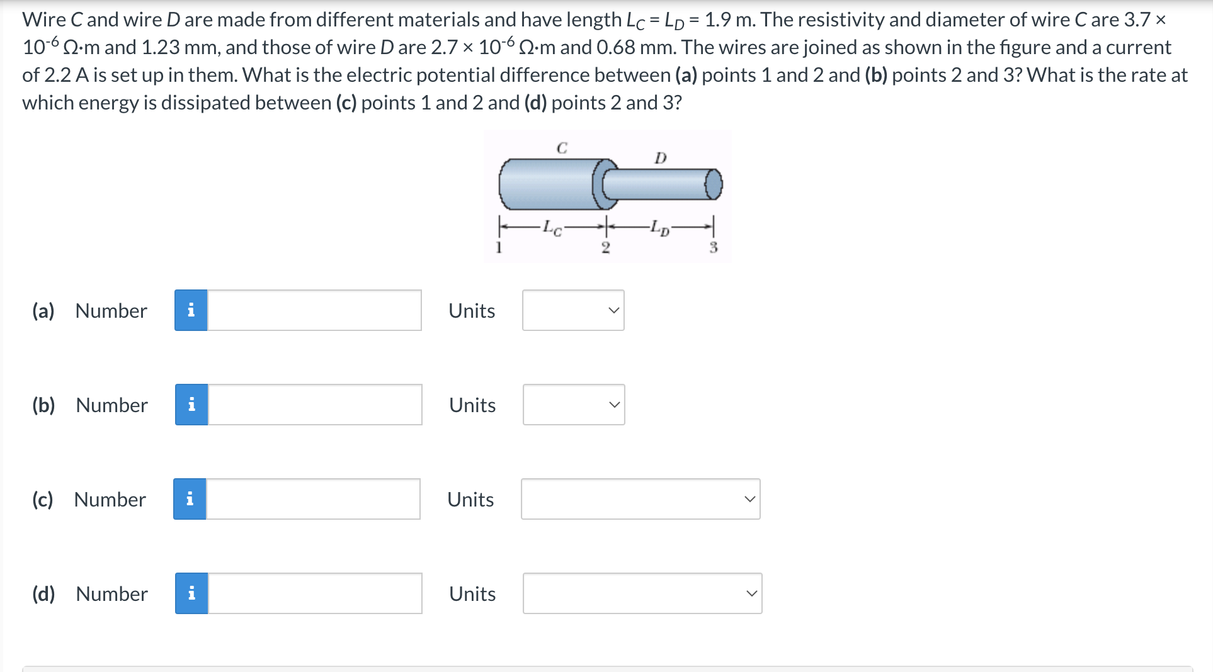Open the Units dropdown for part (d)
The image size is (1213, 672).
pos(642,593)
